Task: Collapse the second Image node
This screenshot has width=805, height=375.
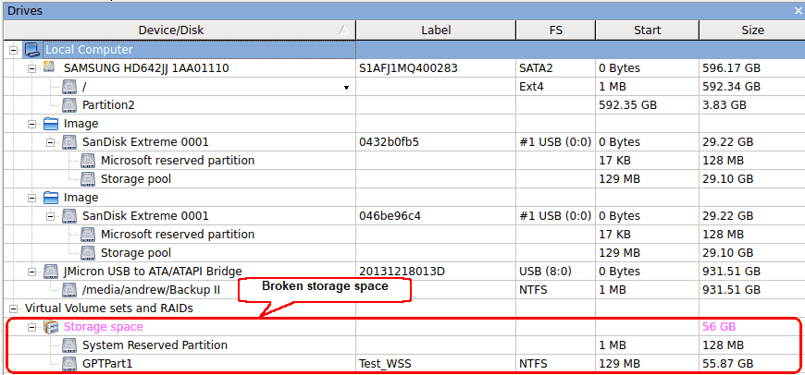Action: [32, 198]
